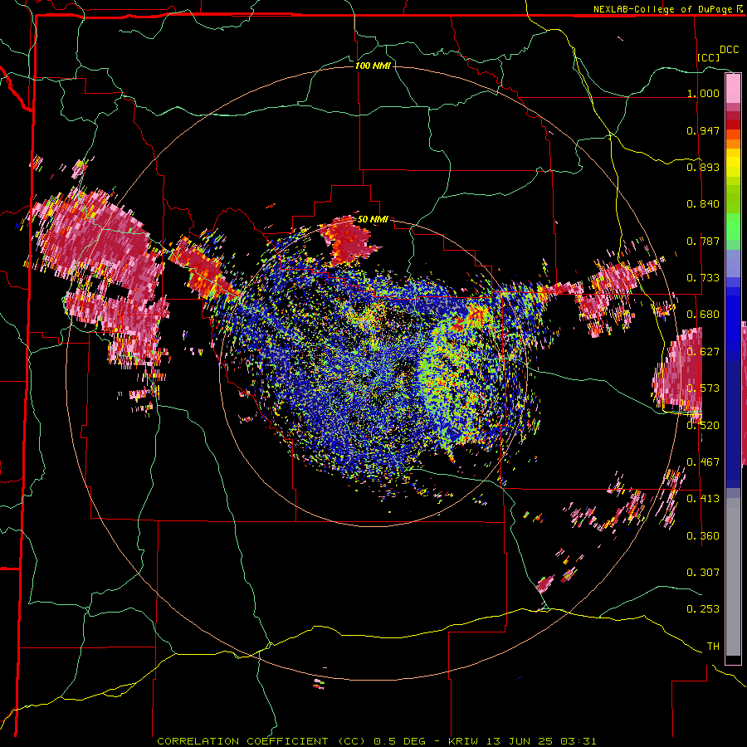Select the 0.360 scale value
Viewport: 747px width, 747px height.
[703, 536]
